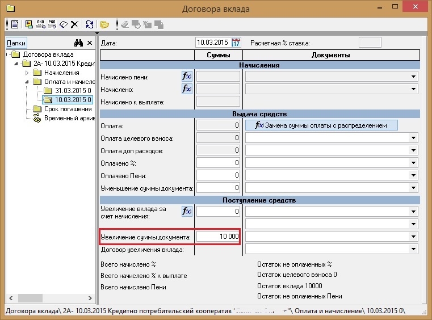This screenshot has width=432, height=320.
Task: Open the Оплата доп расходов dropdown
Action: (x=413, y=150)
